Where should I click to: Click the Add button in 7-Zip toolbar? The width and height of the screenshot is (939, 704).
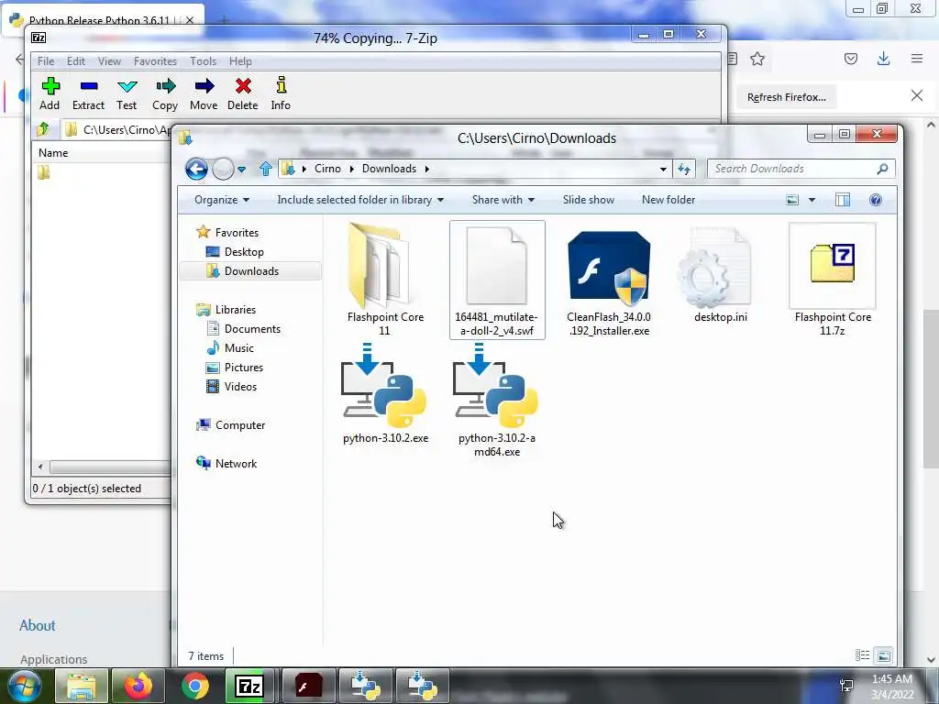pos(50,93)
